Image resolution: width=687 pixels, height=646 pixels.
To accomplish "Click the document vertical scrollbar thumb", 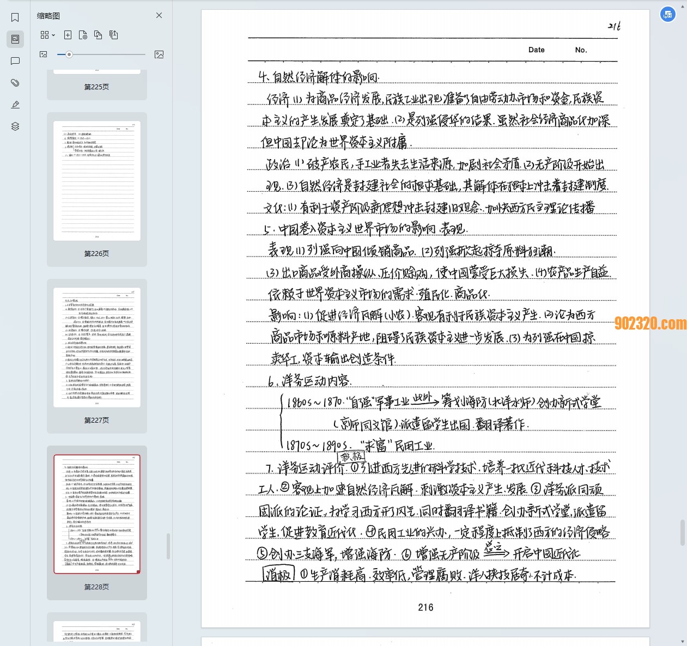I will pos(683,532).
